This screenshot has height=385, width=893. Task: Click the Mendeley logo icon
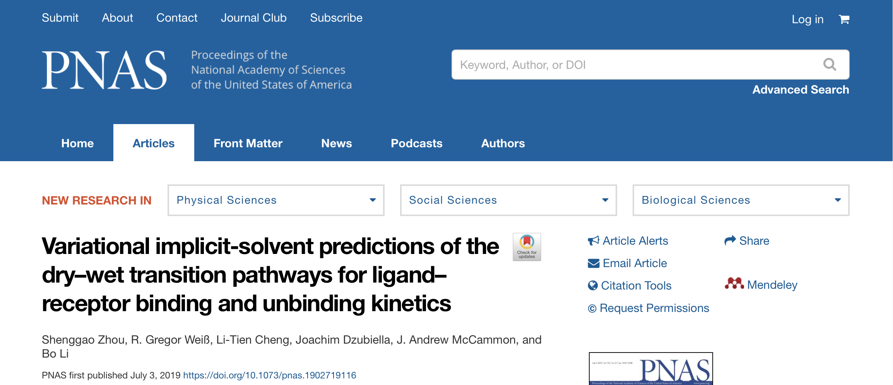pos(734,284)
